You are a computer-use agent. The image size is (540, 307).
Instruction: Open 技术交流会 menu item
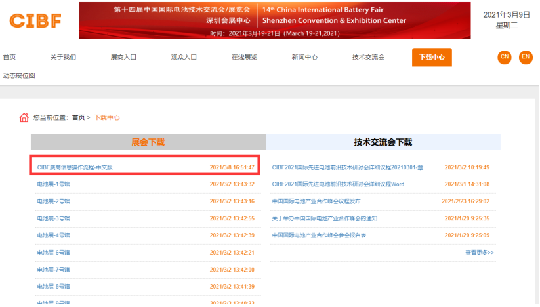(368, 57)
